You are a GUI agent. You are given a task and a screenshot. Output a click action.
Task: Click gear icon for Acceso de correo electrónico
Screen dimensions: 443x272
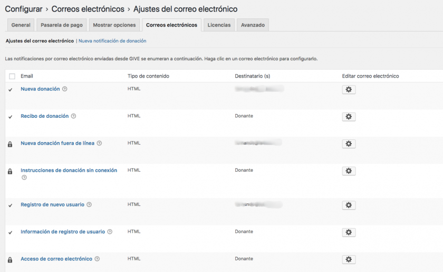(x=349, y=259)
